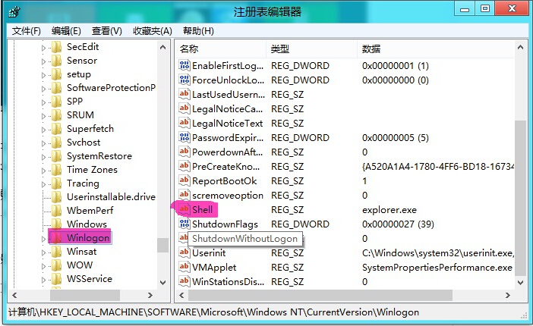Click the SecEdit folder icon
The height and width of the screenshot is (326, 533).
pyautogui.click(x=56, y=47)
